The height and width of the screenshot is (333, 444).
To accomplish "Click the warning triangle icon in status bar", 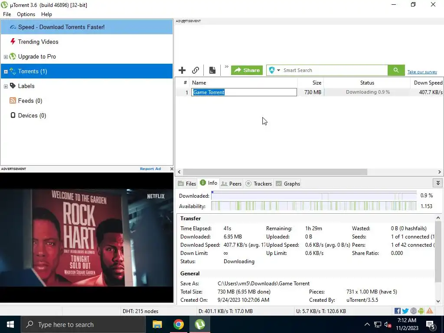I will pos(430,311).
